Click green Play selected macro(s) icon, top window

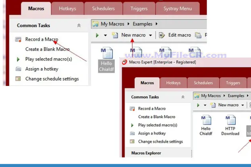[x=18, y=59]
